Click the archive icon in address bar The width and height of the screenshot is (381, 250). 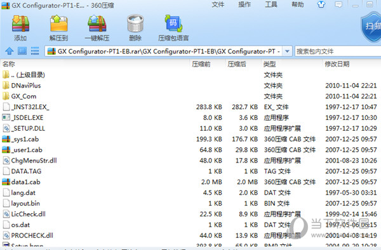click(x=51, y=51)
